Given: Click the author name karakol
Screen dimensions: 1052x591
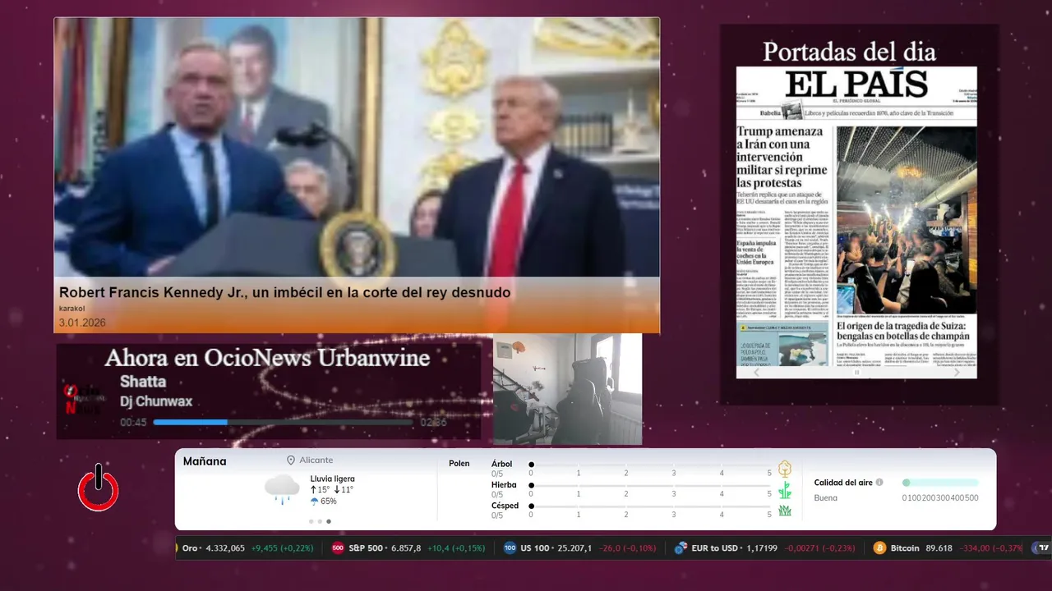Looking at the screenshot, I should coord(72,309).
